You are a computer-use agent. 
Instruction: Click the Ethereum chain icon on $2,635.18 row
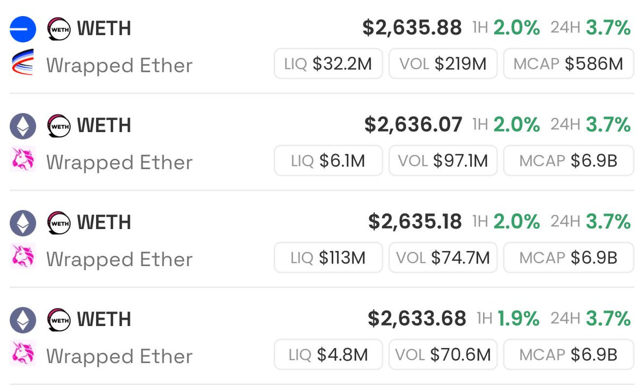pyautogui.click(x=23, y=223)
